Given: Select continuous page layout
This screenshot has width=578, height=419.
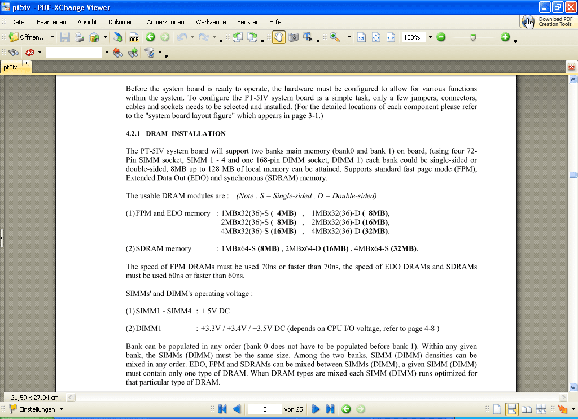Looking at the screenshot, I should point(511,409).
